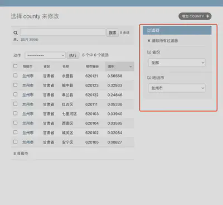Sort by the 城市编码 column header
Viewport: 223px width, 205px height.
point(92,66)
